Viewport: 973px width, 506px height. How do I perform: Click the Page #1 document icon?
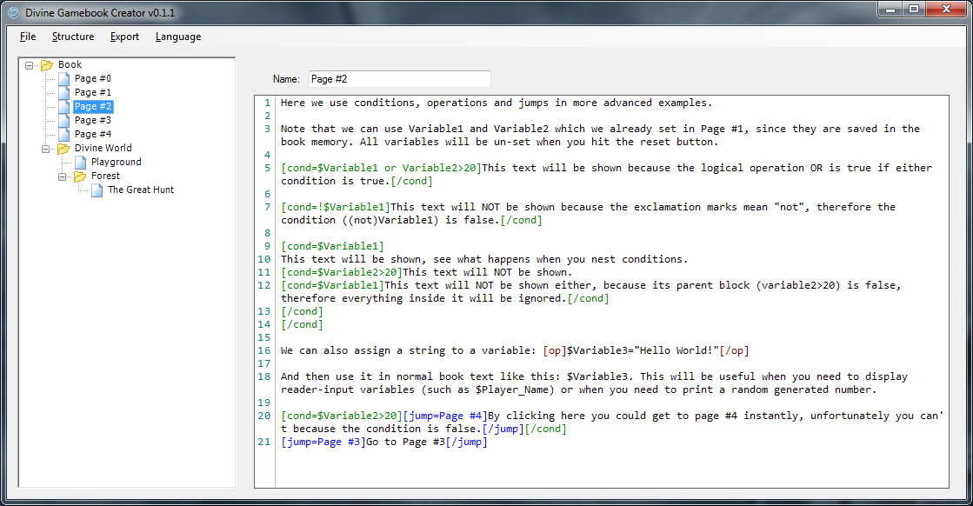pyautogui.click(x=64, y=92)
